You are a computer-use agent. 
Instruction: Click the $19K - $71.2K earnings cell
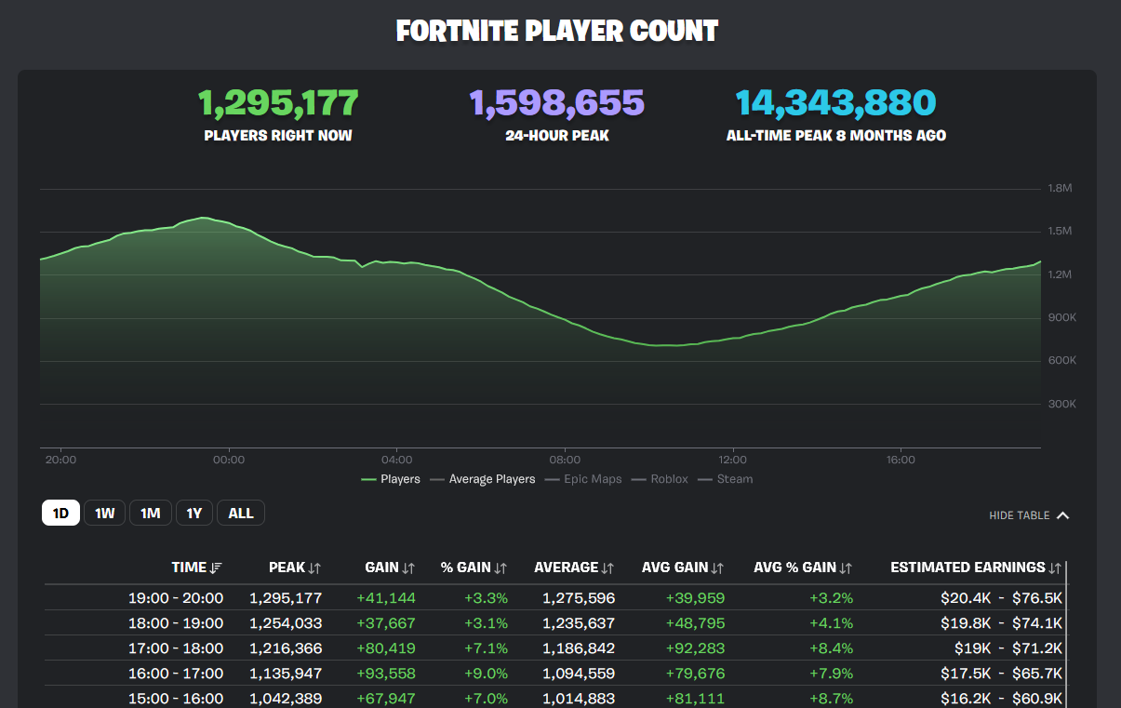1008,648
